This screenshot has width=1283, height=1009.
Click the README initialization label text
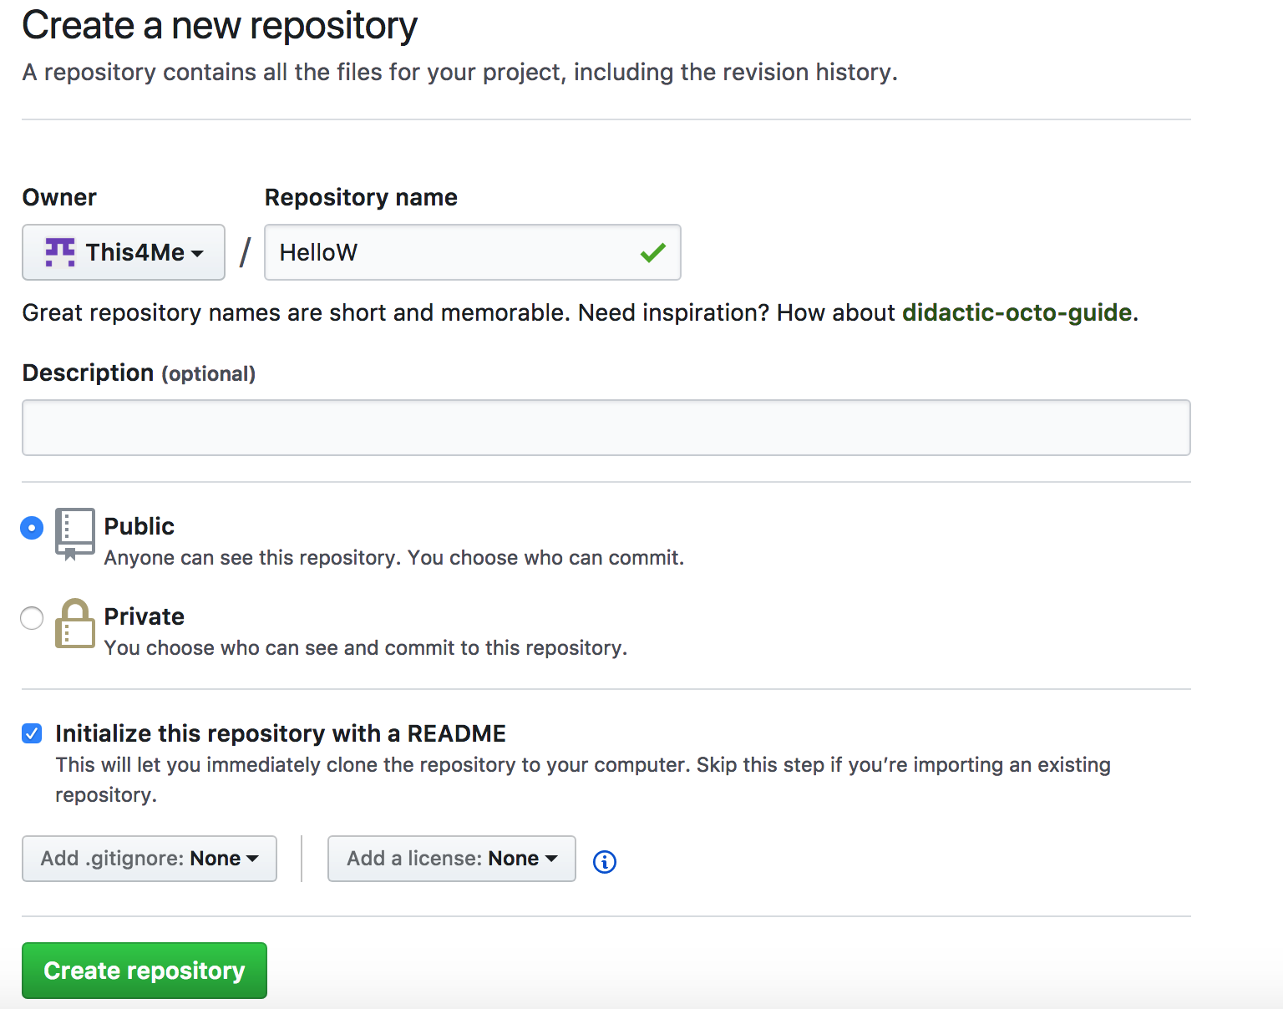coord(281,733)
